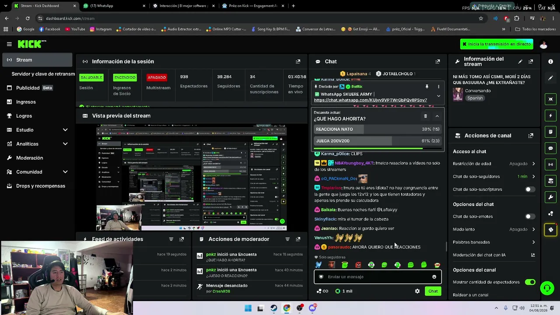Screen dimensions: 560x315
Task: Click Inicia la transmisión en directo button
Action: click(x=497, y=44)
